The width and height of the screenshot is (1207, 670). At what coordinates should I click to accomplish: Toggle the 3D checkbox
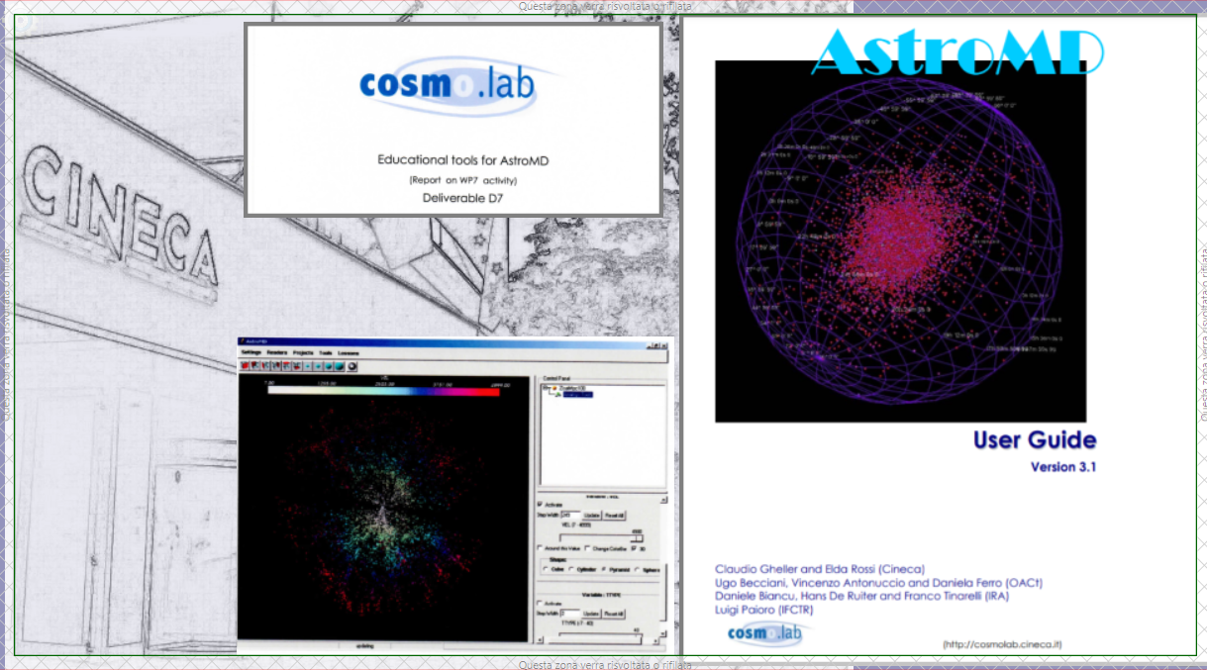[635, 548]
